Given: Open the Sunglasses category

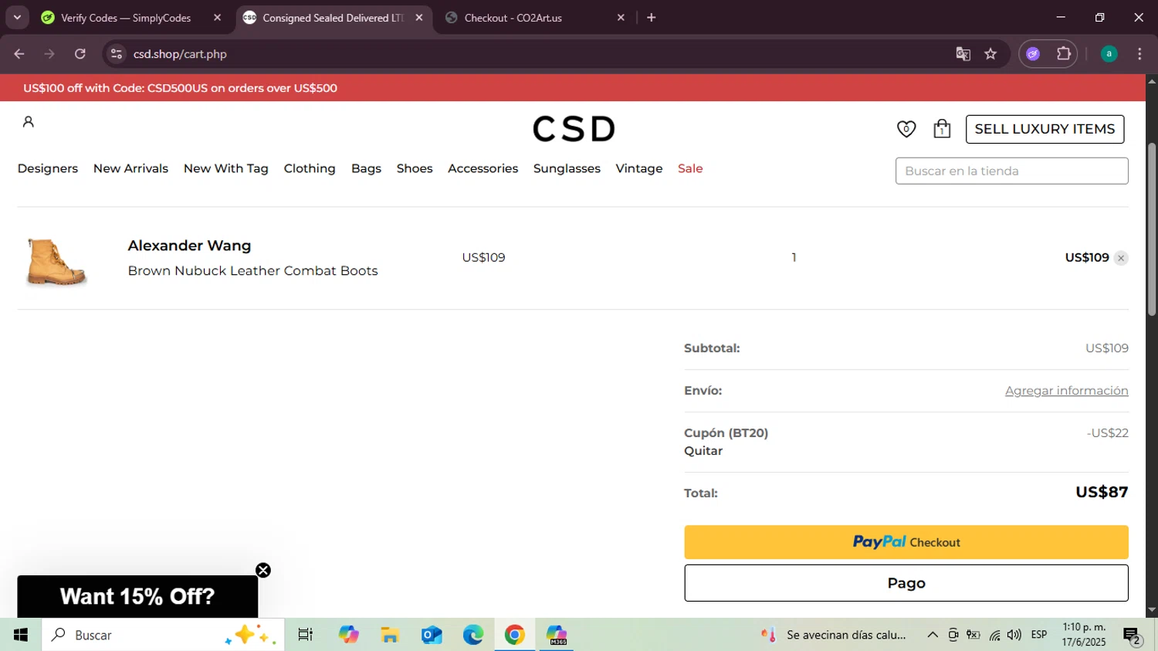Looking at the screenshot, I should click(x=567, y=168).
